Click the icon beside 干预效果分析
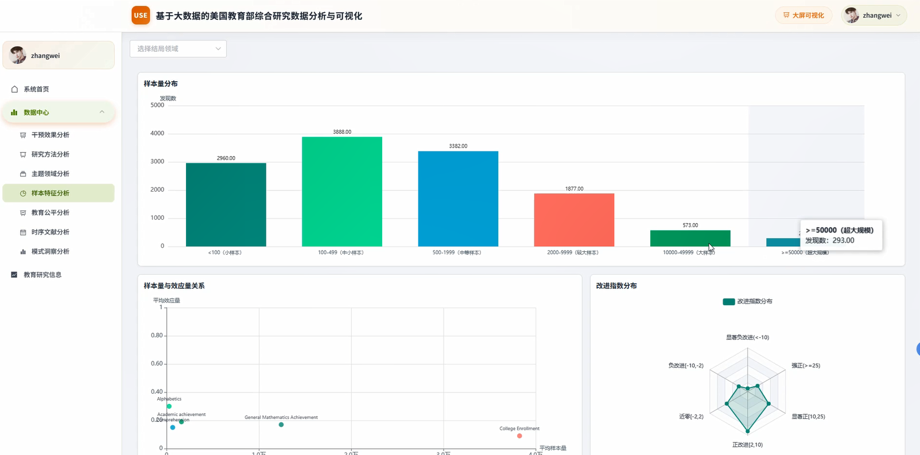Screen dimensions: 920x455 [x=23, y=135]
